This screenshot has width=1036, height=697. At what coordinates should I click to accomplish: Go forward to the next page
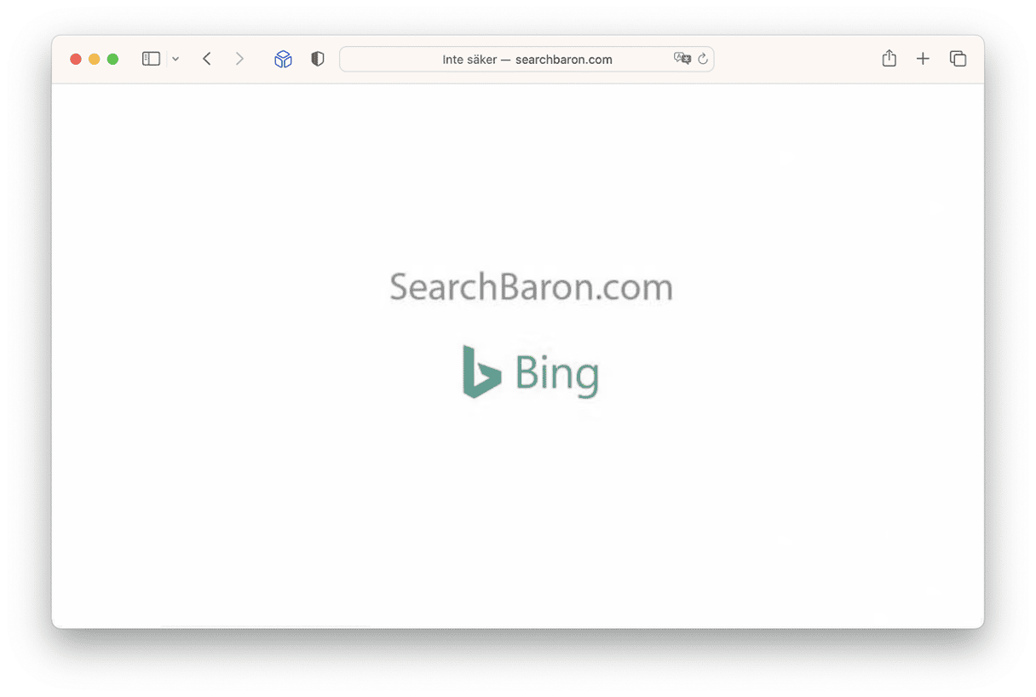[x=239, y=59]
